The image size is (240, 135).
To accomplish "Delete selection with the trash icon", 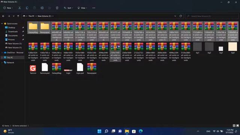I will (x=57, y=8).
